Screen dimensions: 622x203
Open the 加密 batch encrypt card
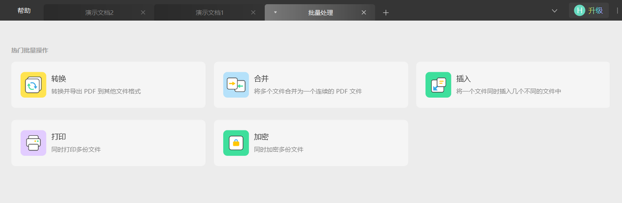point(311,143)
